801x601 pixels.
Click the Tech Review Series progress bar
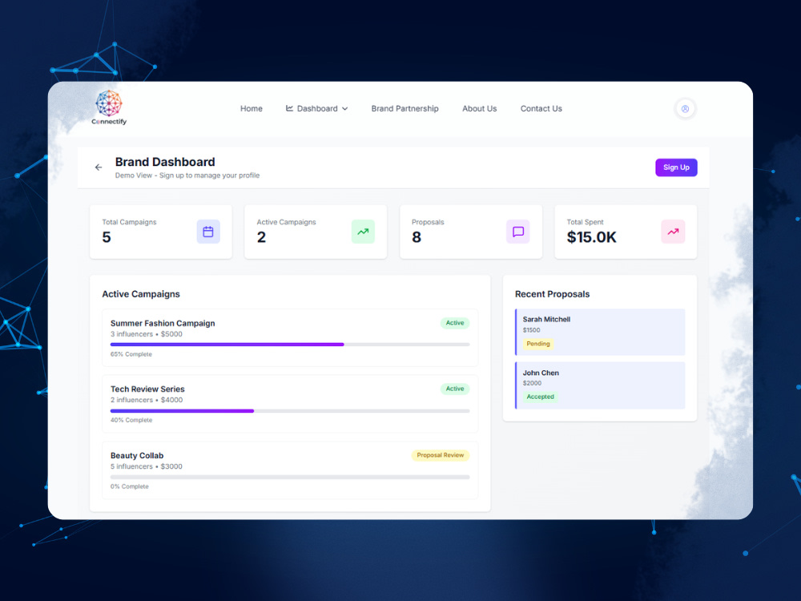(x=290, y=411)
